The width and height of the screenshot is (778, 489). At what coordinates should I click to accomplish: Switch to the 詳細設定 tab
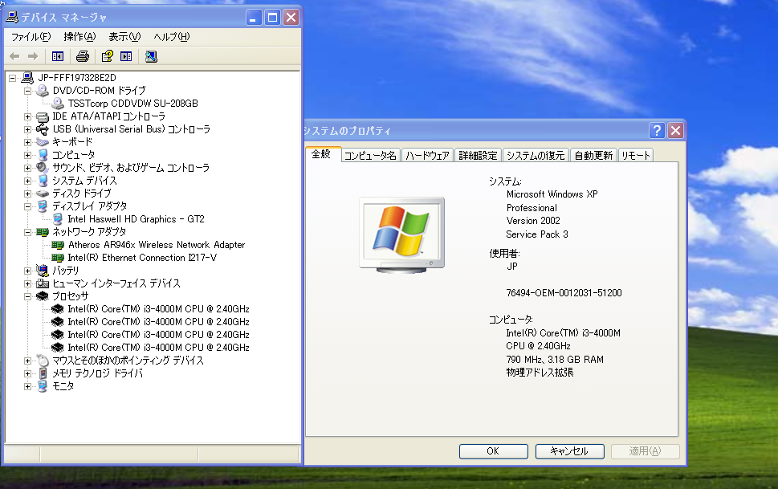[478, 156]
